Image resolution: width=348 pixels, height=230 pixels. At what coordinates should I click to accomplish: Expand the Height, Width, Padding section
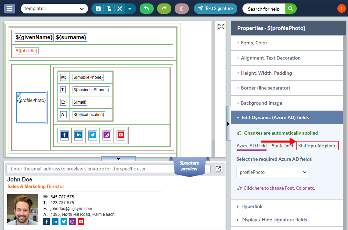click(x=266, y=73)
